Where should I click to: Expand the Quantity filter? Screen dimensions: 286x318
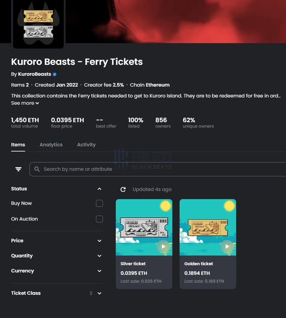tap(57, 256)
